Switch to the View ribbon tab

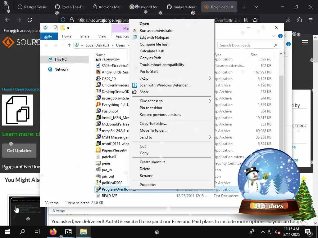[102, 36]
